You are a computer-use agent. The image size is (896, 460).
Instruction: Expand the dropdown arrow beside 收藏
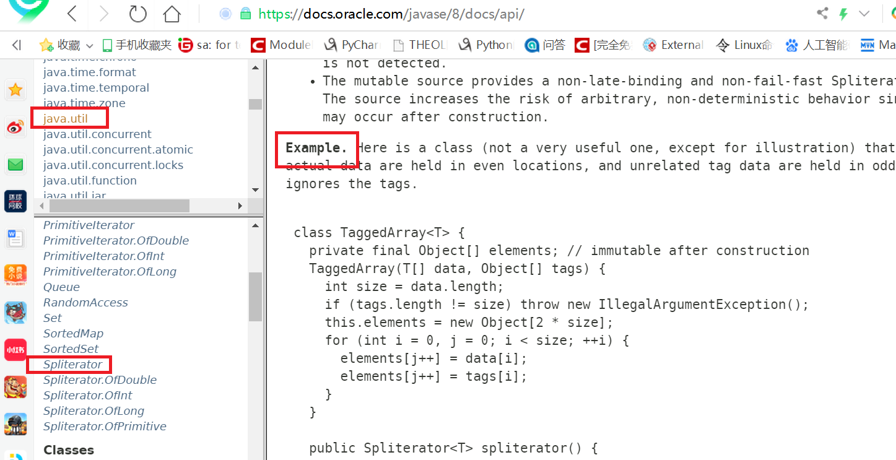(x=89, y=45)
